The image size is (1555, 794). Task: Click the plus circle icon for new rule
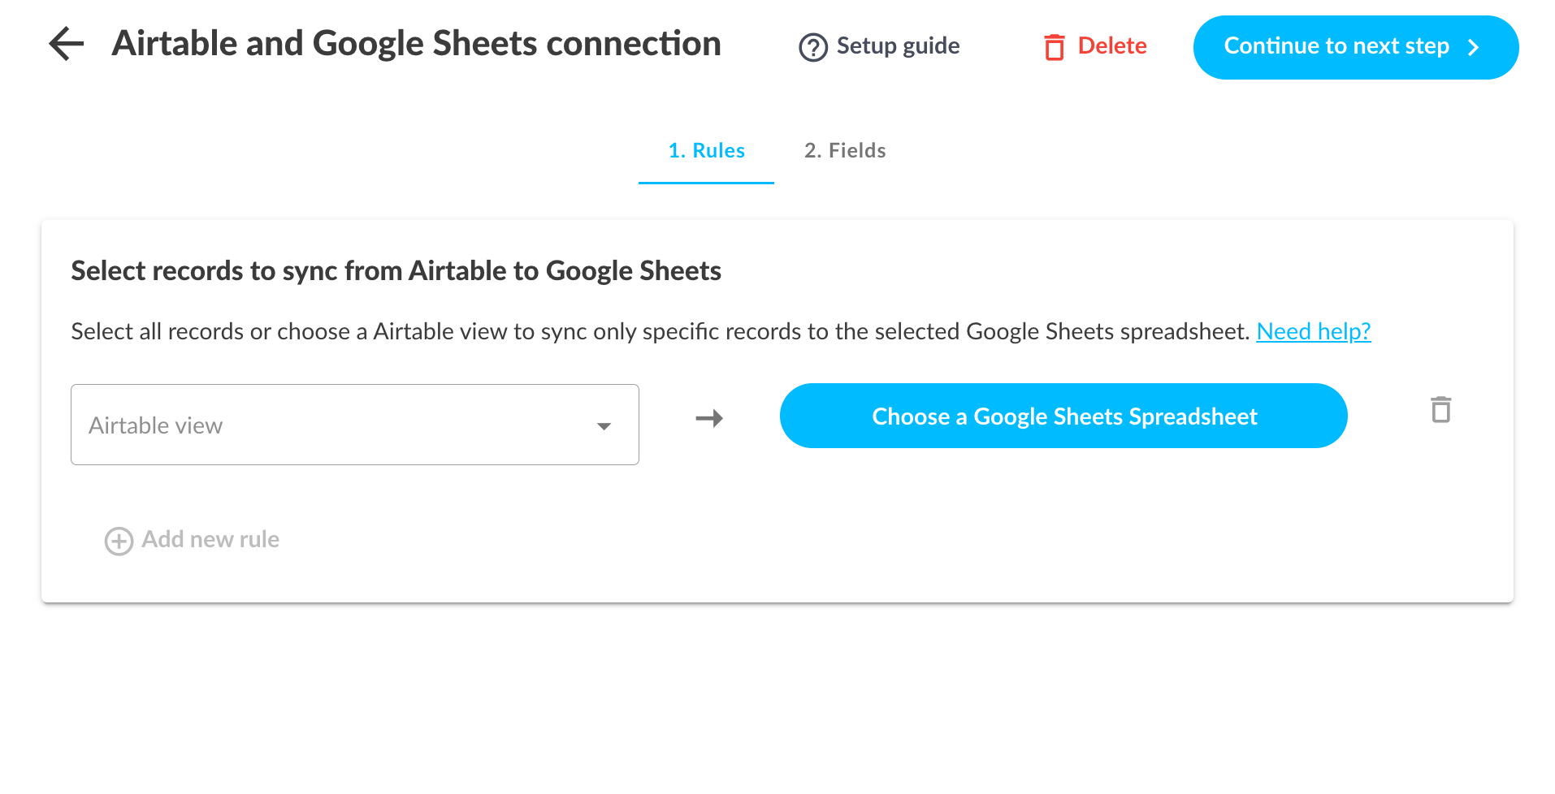click(119, 541)
